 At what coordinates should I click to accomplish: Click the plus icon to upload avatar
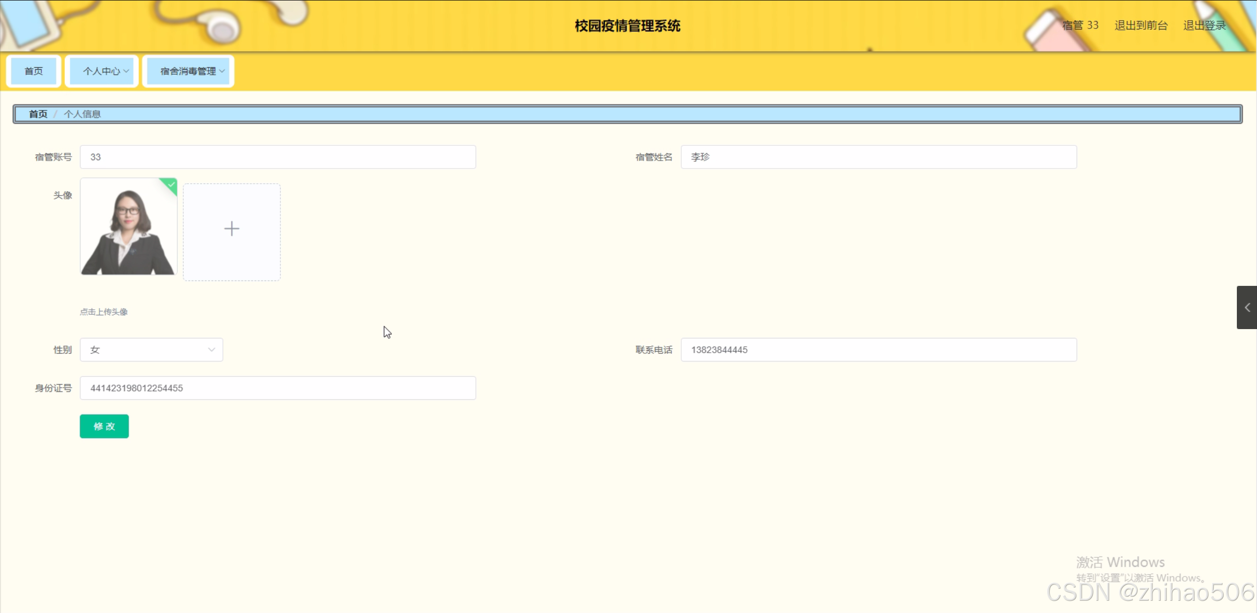pos(231,229)
